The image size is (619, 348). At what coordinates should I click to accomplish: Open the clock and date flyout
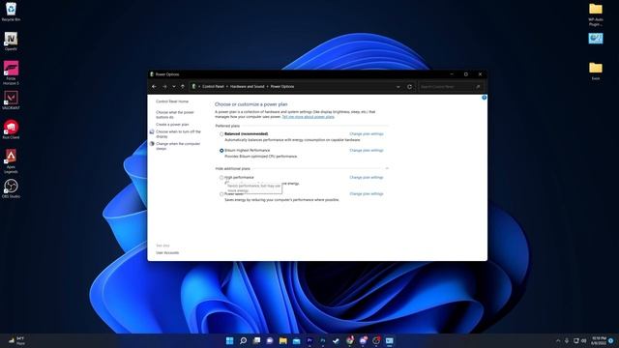coord(599,340)
